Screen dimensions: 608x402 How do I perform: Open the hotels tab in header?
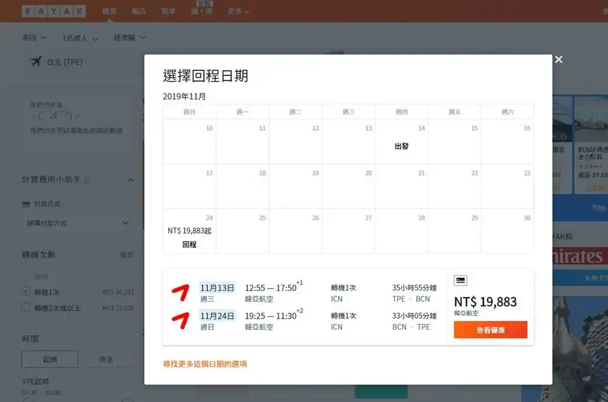[139, 11]
